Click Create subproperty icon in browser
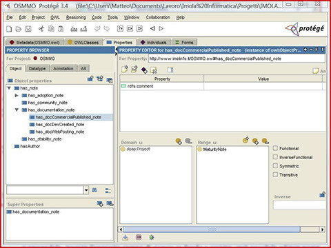 coord(100,79)
